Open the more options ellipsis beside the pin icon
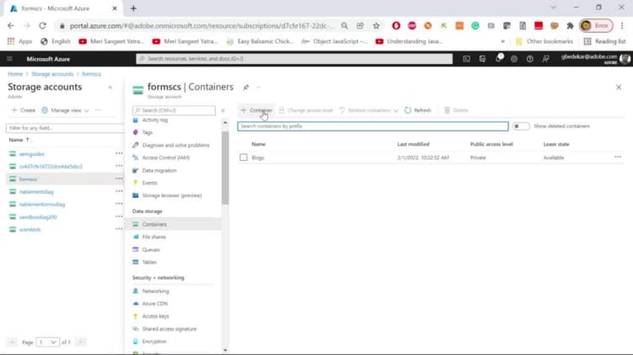Image resolution: width=633 pixels, height=355 pixels. 259,87
